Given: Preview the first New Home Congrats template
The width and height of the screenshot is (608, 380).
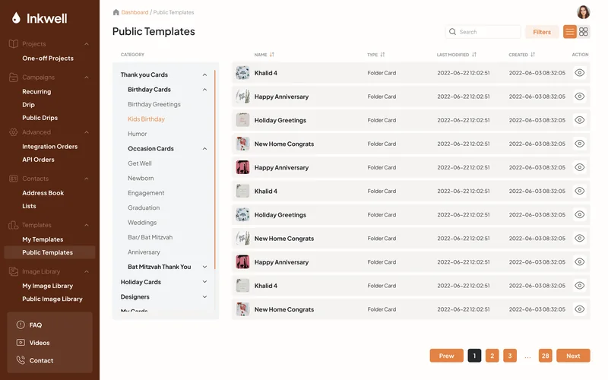Looking at the screenshot, I should point(579,144).
